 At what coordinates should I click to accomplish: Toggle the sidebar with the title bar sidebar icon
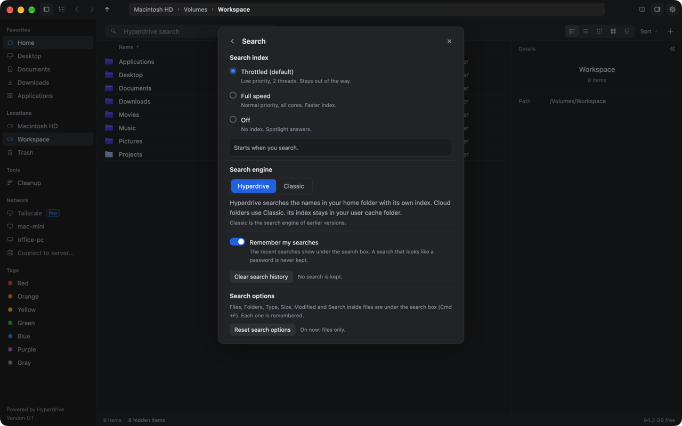pyautogui.click(x=46, y=10)
